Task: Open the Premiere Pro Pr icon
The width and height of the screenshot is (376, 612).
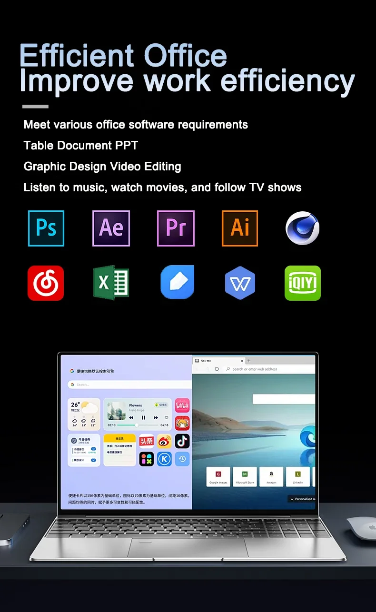Action: coord(176,228)
